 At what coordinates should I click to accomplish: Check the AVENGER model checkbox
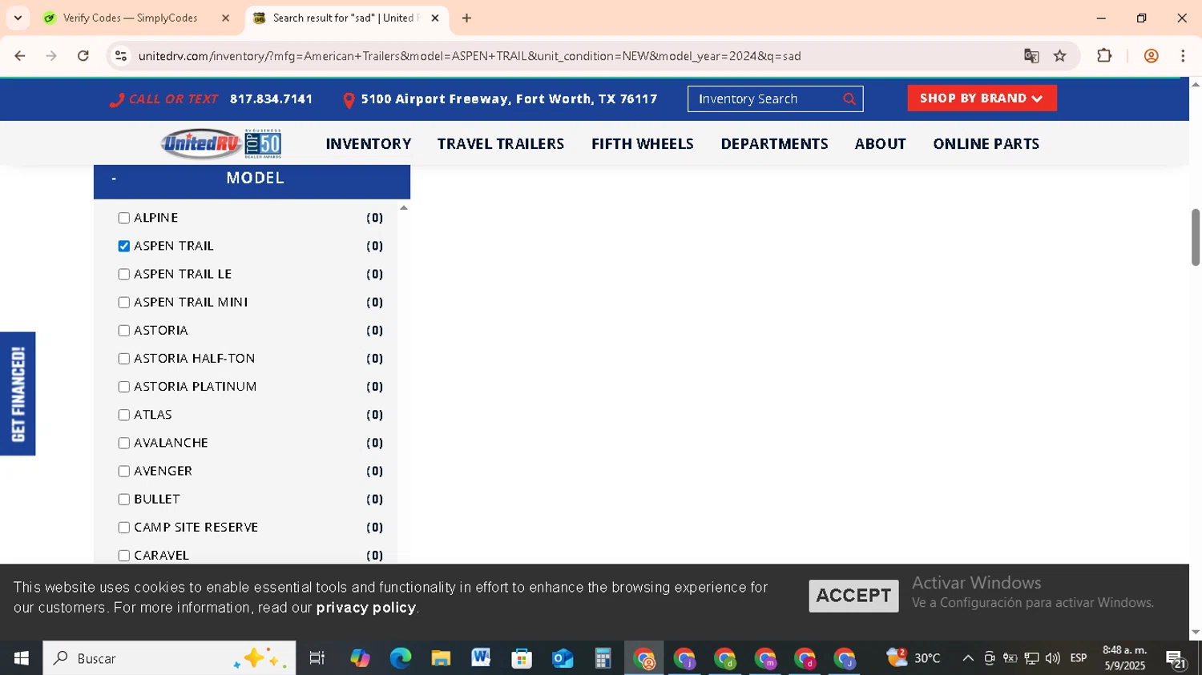coord(124,471)
